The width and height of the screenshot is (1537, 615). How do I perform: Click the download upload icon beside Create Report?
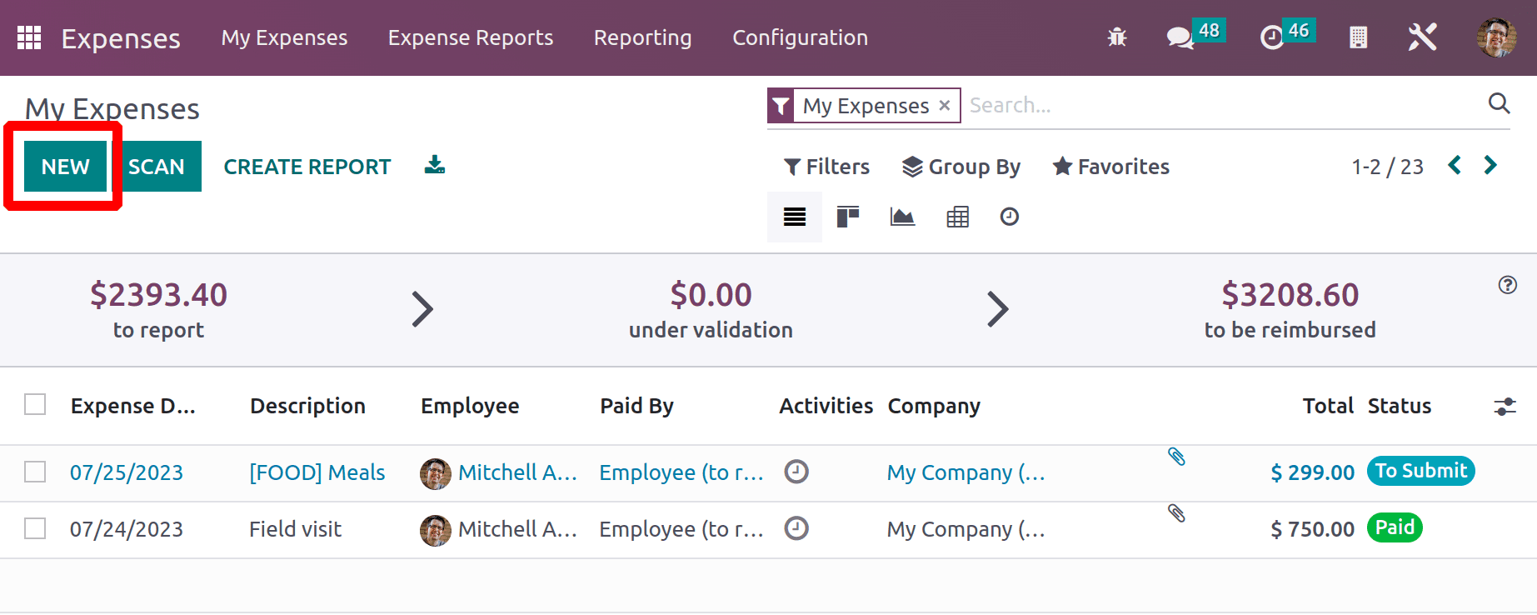coord(435,165)
